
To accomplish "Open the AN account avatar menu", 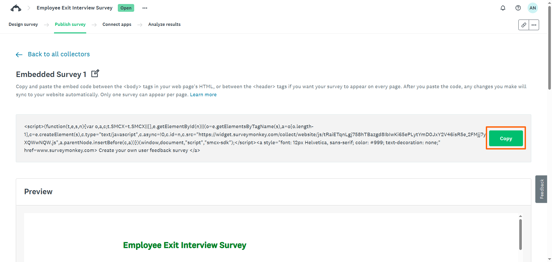I will click(x=533, y=8).
